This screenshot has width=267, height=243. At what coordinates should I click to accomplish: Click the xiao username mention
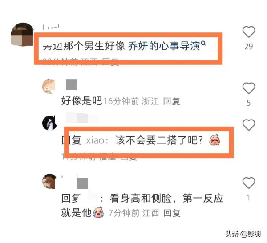[x=95, y=141]
